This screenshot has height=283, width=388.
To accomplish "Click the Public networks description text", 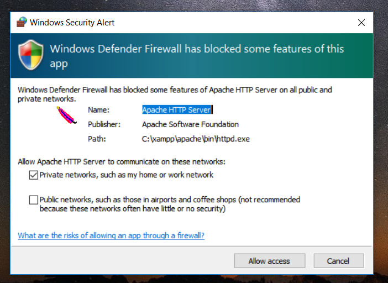I will tap(170, 204).
